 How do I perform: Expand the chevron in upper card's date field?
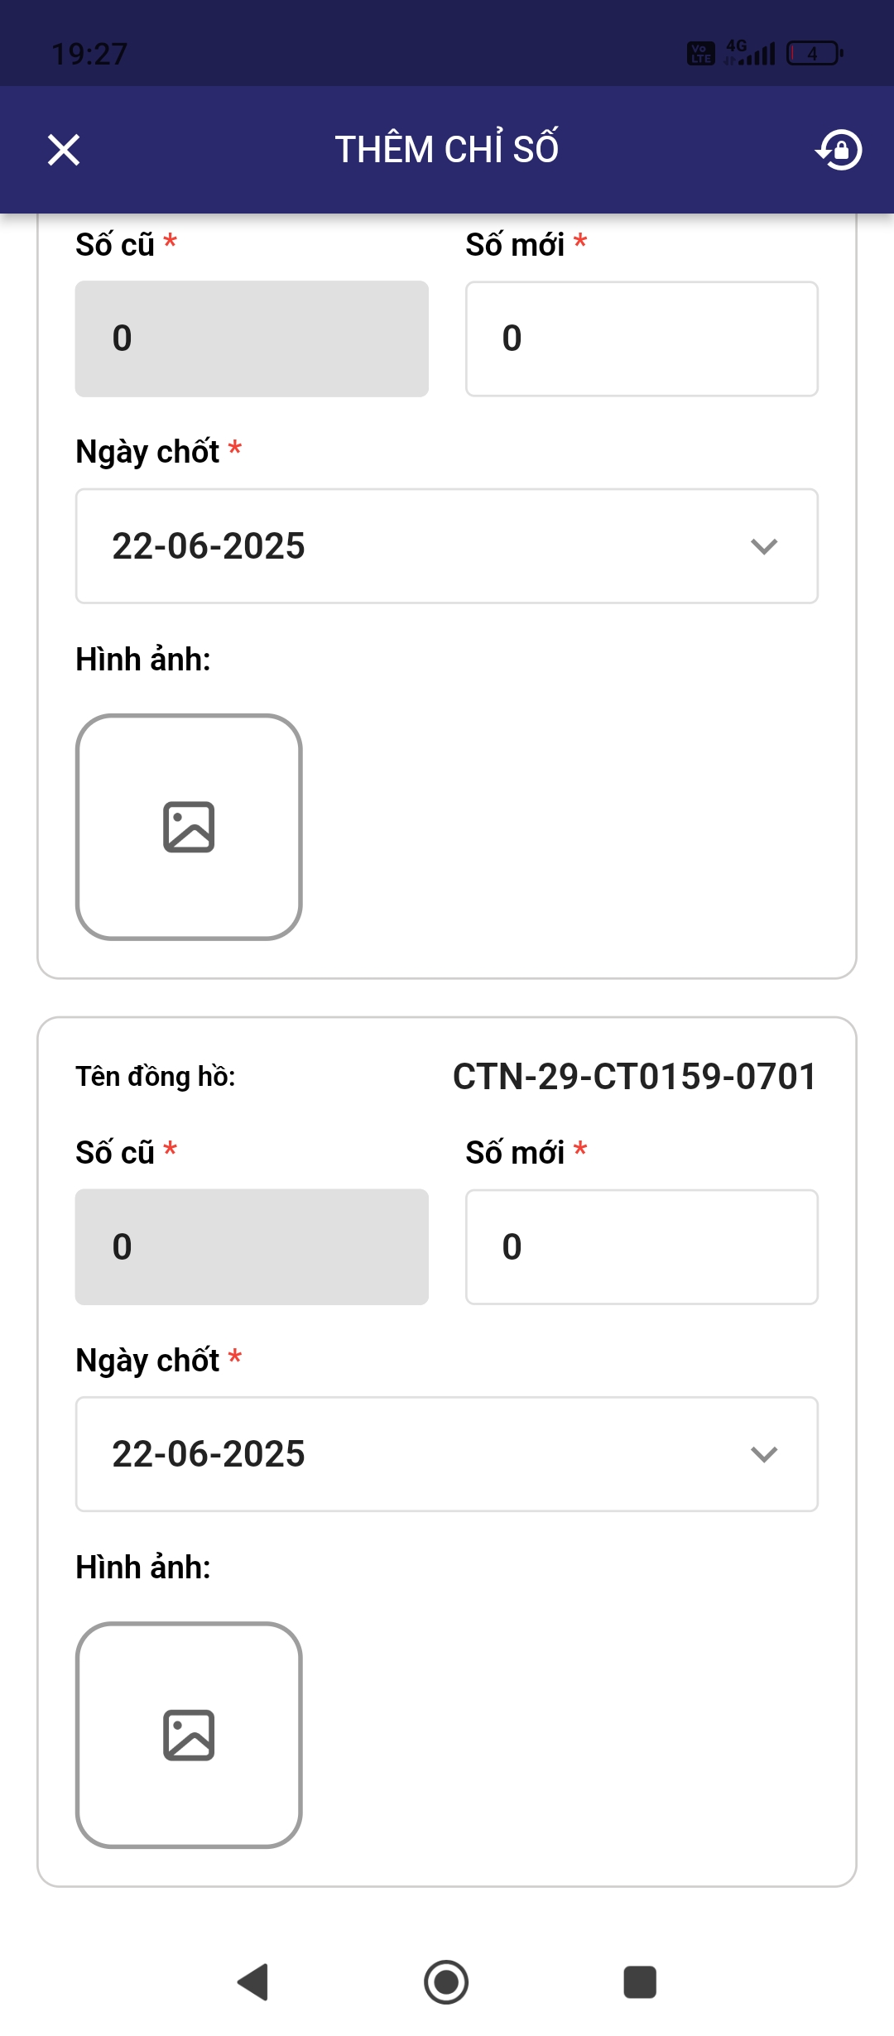[763, 546]
